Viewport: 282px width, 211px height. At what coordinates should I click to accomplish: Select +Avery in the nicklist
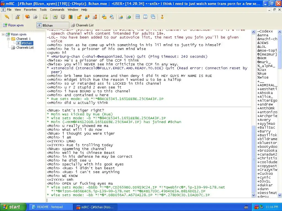click(x=264, y=120)
